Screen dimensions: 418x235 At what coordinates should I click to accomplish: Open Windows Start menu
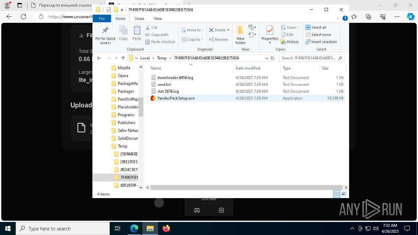8,228
